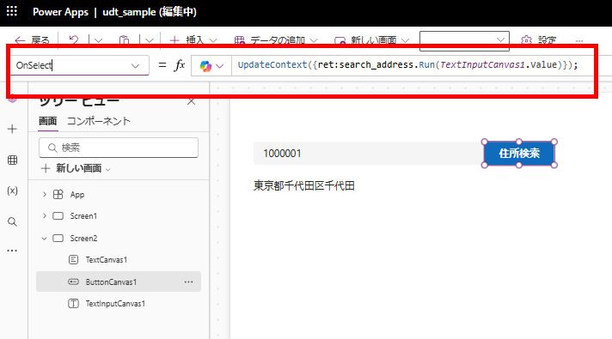
Task: Collapse the Screen2 tree node
Action: pyautogui.click(x=44, y=238)
